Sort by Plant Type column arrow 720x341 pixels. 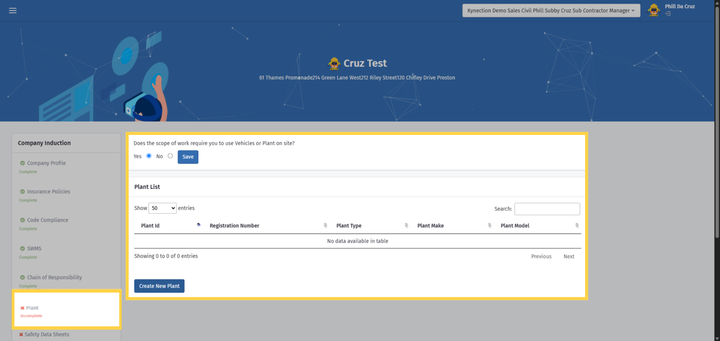406,225
